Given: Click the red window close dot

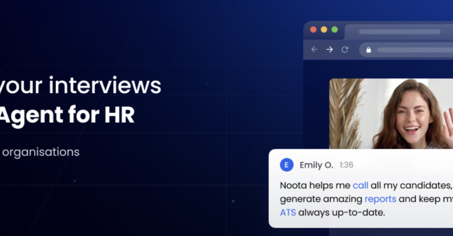Looking at the screenshot, I should (314, 30).
